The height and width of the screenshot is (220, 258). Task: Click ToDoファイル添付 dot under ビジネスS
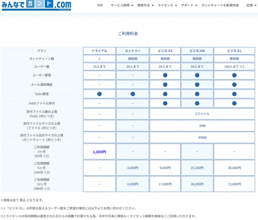click(x=165, y=103)
